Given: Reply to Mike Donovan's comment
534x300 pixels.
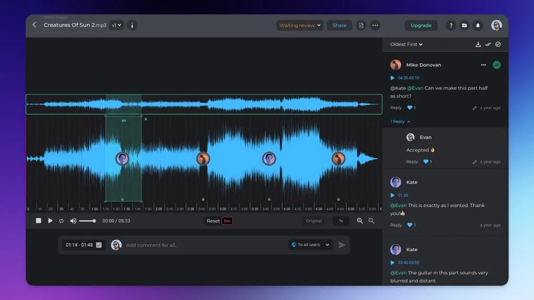Looking at the screenshot, I should coord(396,107).
